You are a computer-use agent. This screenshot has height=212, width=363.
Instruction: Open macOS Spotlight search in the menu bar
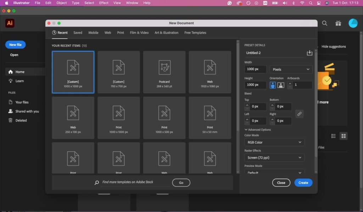(x=311, y=3)
